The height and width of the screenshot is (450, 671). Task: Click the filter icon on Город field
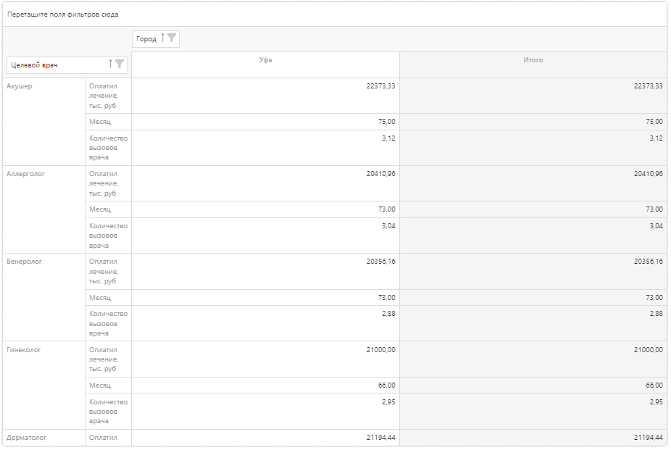(172, 38)
